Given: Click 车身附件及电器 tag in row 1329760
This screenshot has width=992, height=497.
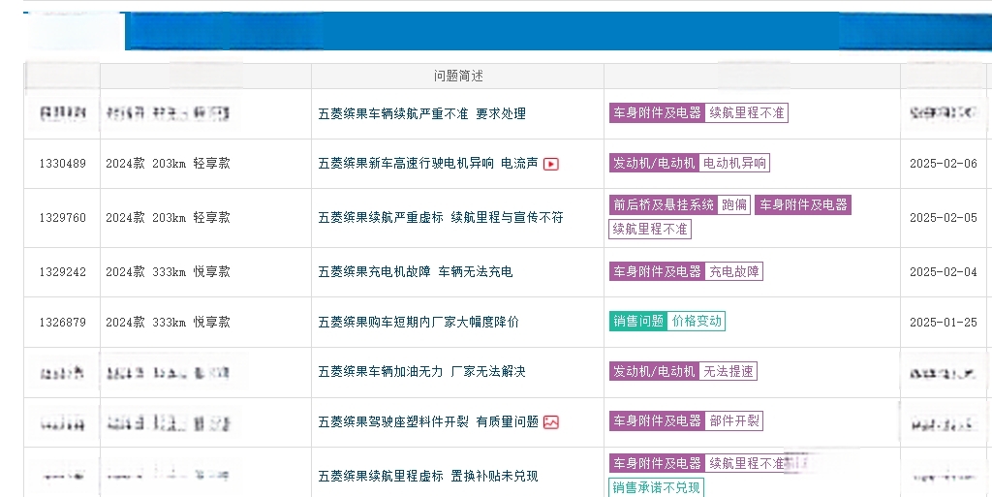Looking at the screenshot, I should click(803, 204).
